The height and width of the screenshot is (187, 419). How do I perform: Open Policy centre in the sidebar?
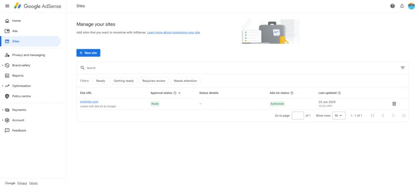pos(21,96)
